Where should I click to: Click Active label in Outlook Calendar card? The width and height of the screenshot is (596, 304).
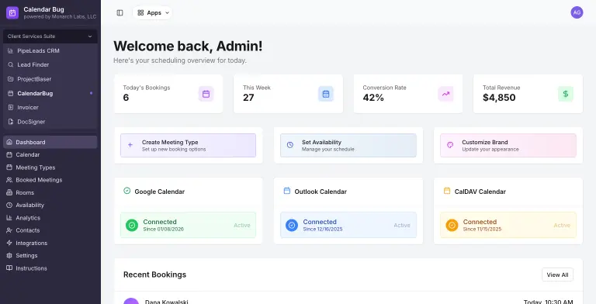402,226
